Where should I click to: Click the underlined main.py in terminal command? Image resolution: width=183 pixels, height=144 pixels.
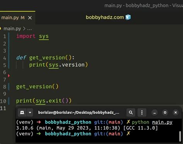pyautogui.click(x=162, y=122)
